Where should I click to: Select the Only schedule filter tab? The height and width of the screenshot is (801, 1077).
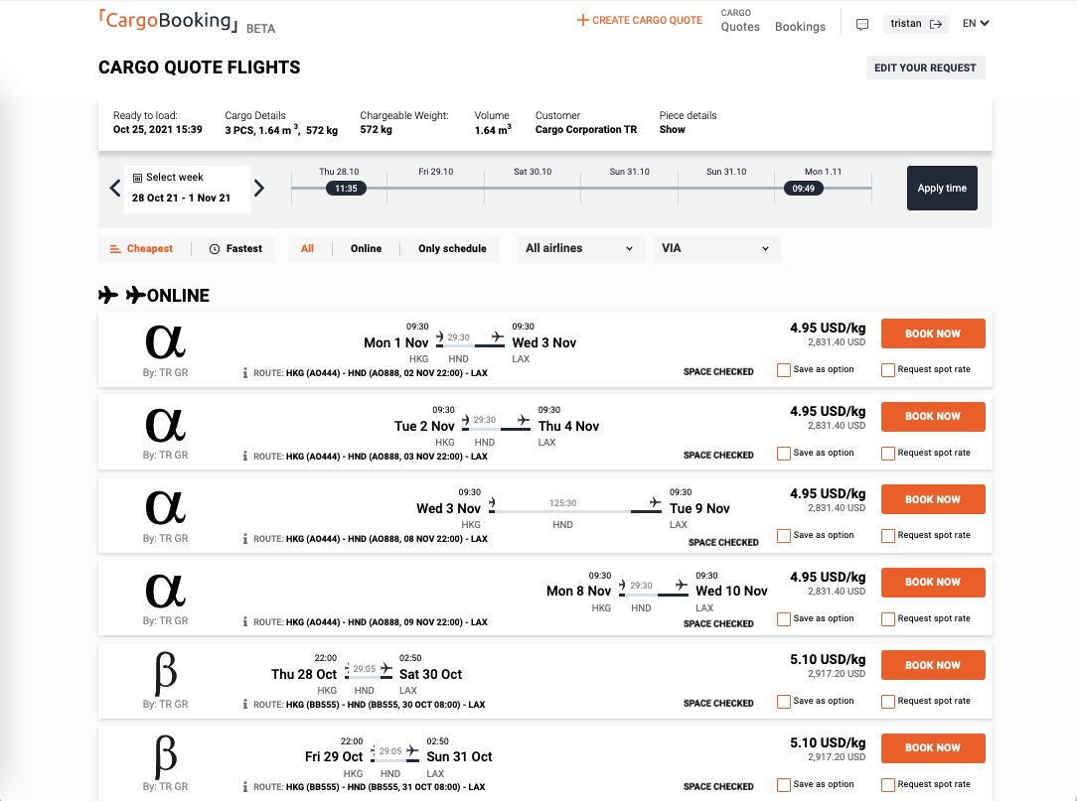(452, 249)
